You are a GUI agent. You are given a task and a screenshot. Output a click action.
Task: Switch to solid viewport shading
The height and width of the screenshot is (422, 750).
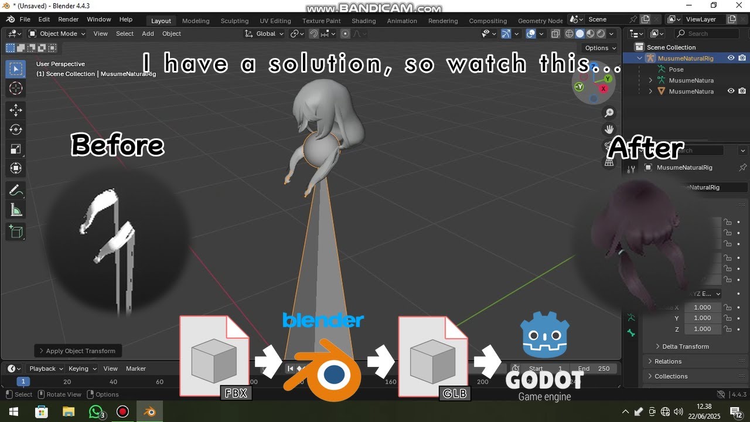[x=579, y=33]
